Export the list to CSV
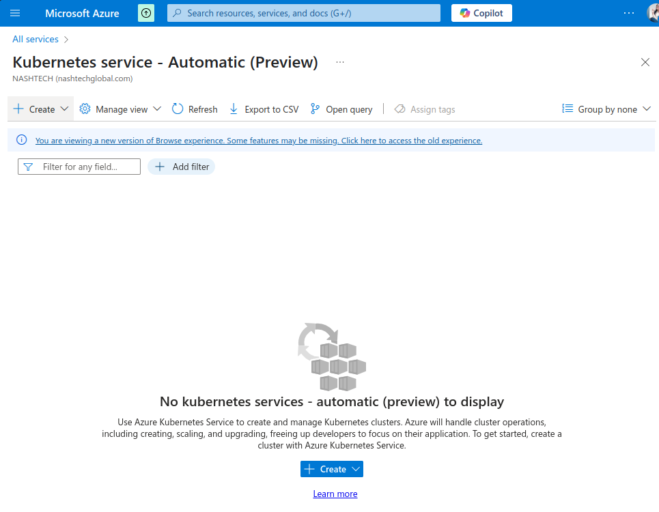The image size is (659, 512). [264, 109]
